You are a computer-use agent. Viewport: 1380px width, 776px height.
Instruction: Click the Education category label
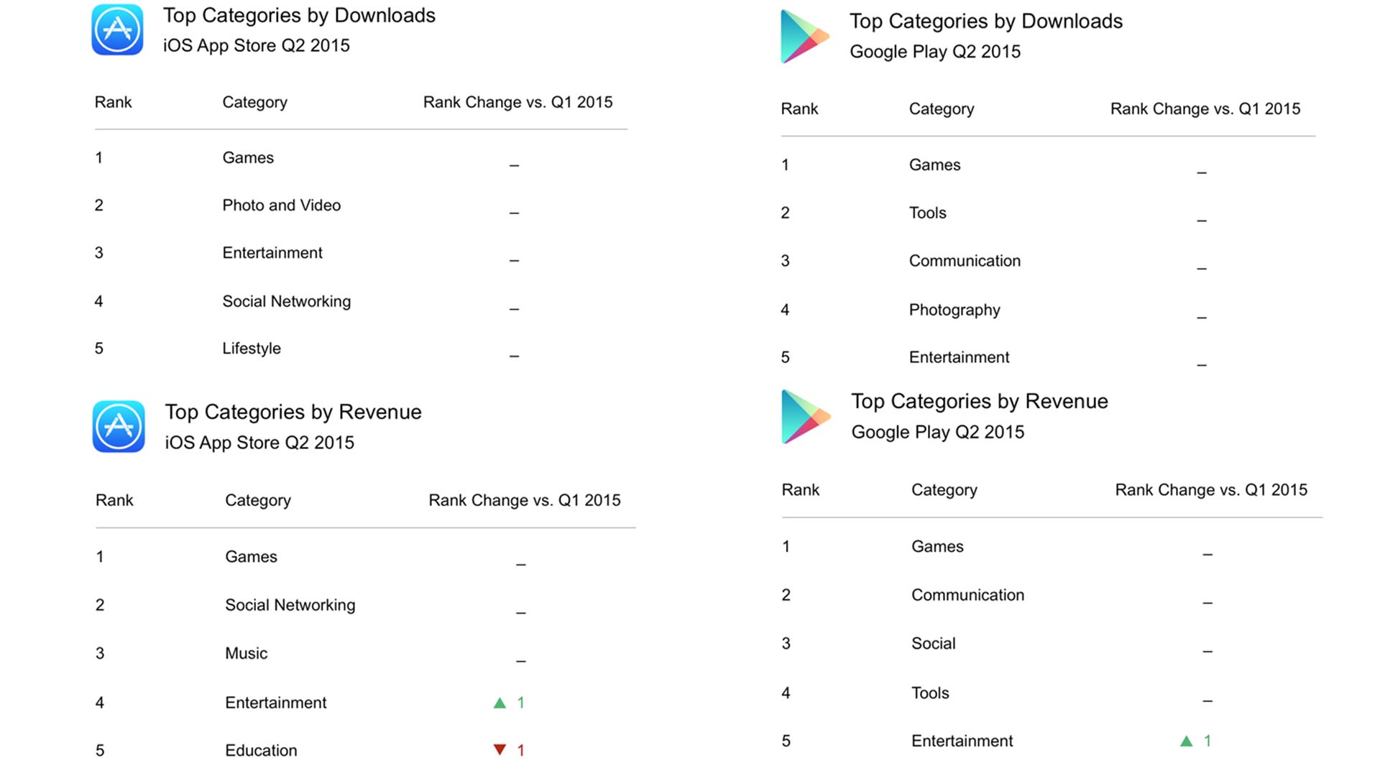(x=261, y=750)
